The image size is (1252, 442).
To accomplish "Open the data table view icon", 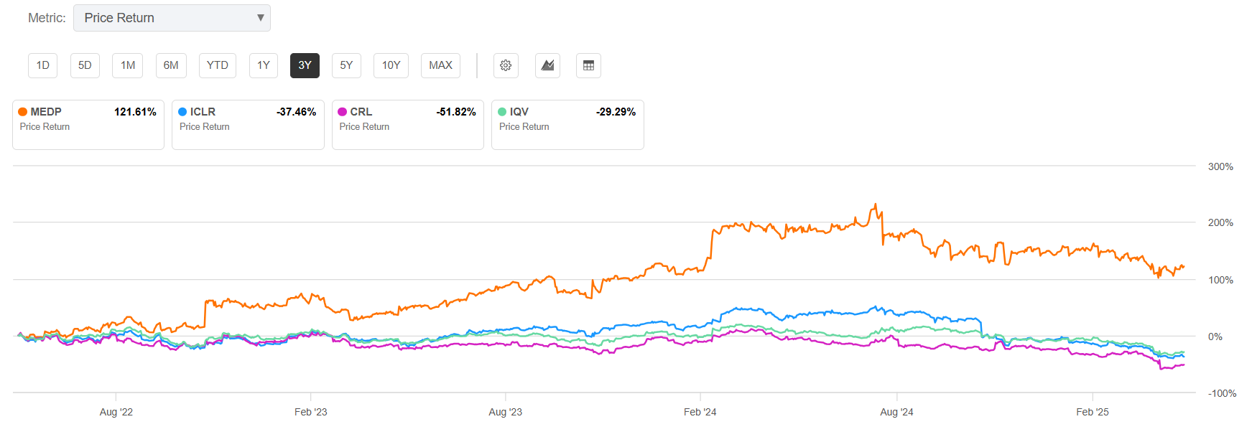I will pos(588,65).
